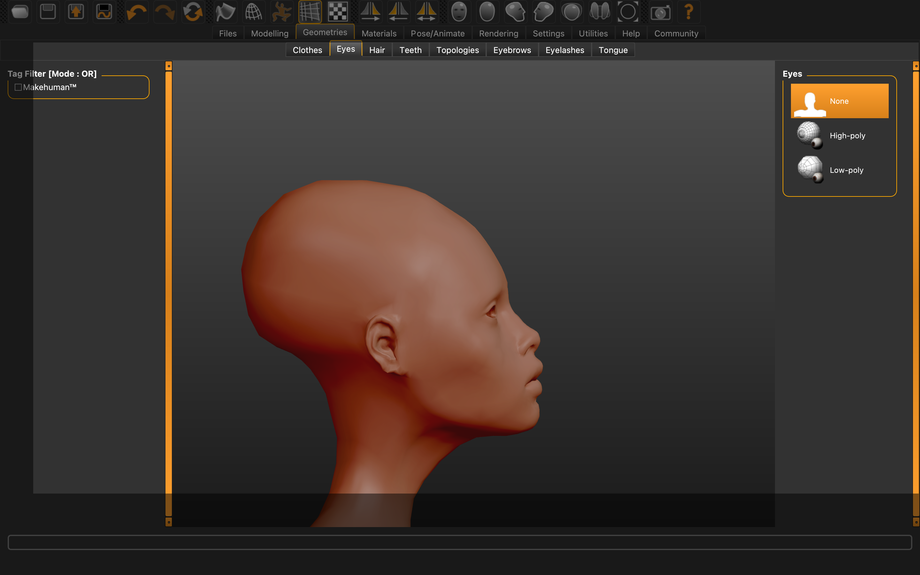
Task: Click the bottom status input field
Action: [460, 542]
